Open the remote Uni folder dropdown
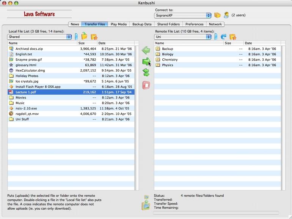The image size is (292, 219). [x=183, y=37]
